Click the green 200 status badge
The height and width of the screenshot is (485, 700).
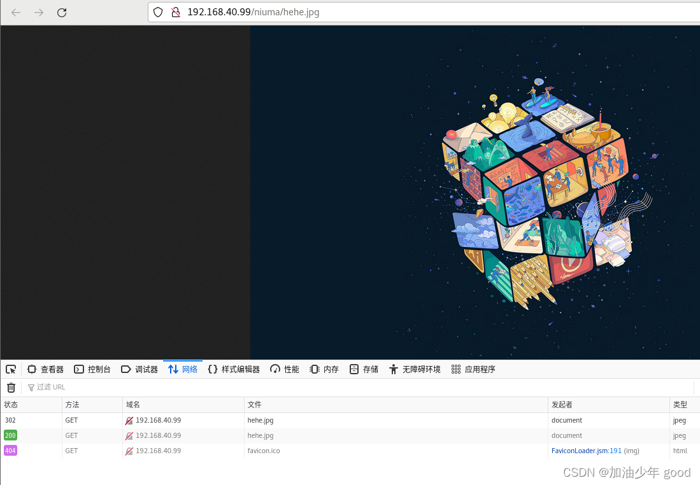10,435
